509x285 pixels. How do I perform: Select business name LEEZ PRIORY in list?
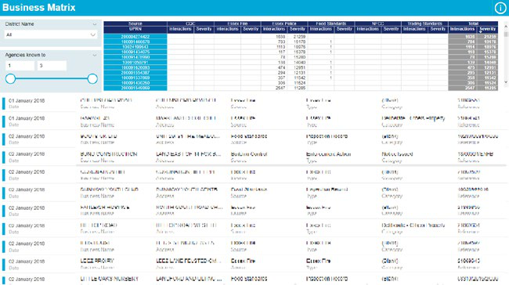[x=97, y=261]
